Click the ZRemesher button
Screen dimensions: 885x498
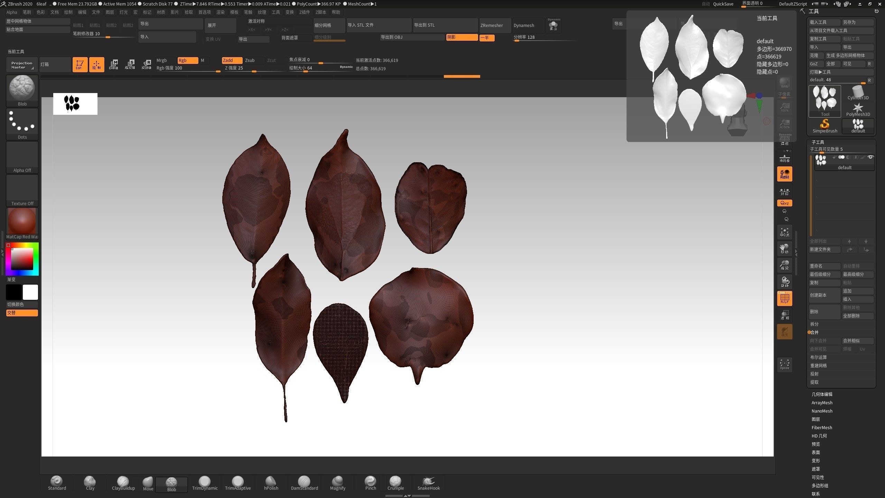click(x=495, y=25)
